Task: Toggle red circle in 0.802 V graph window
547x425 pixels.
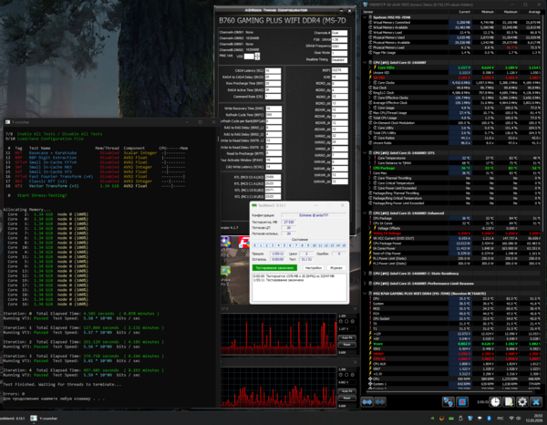Action: coord(341,375)
